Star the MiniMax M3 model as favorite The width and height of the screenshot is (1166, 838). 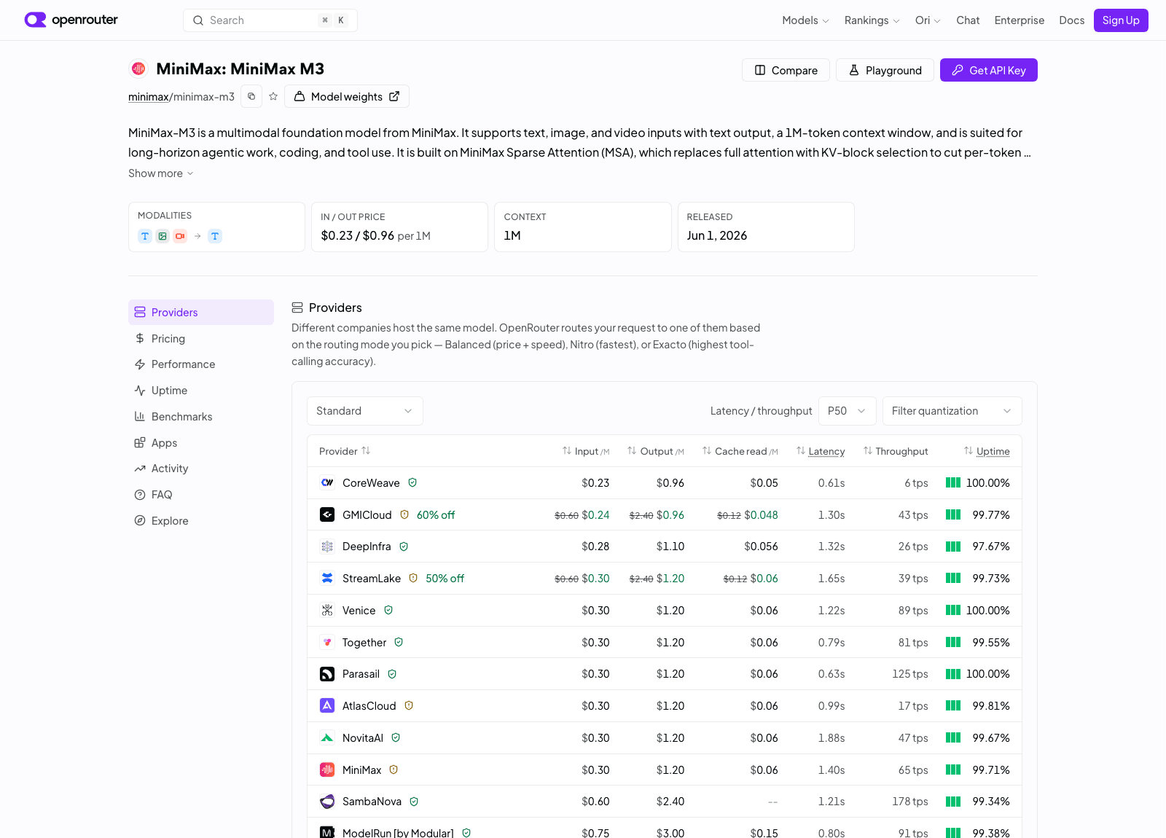point(273,96)
